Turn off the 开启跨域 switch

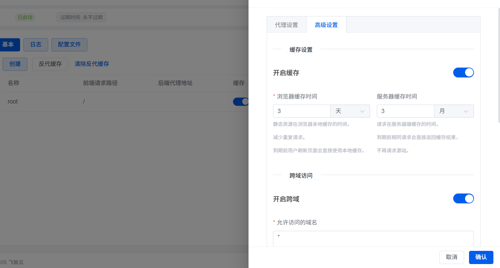click(463, 198)
